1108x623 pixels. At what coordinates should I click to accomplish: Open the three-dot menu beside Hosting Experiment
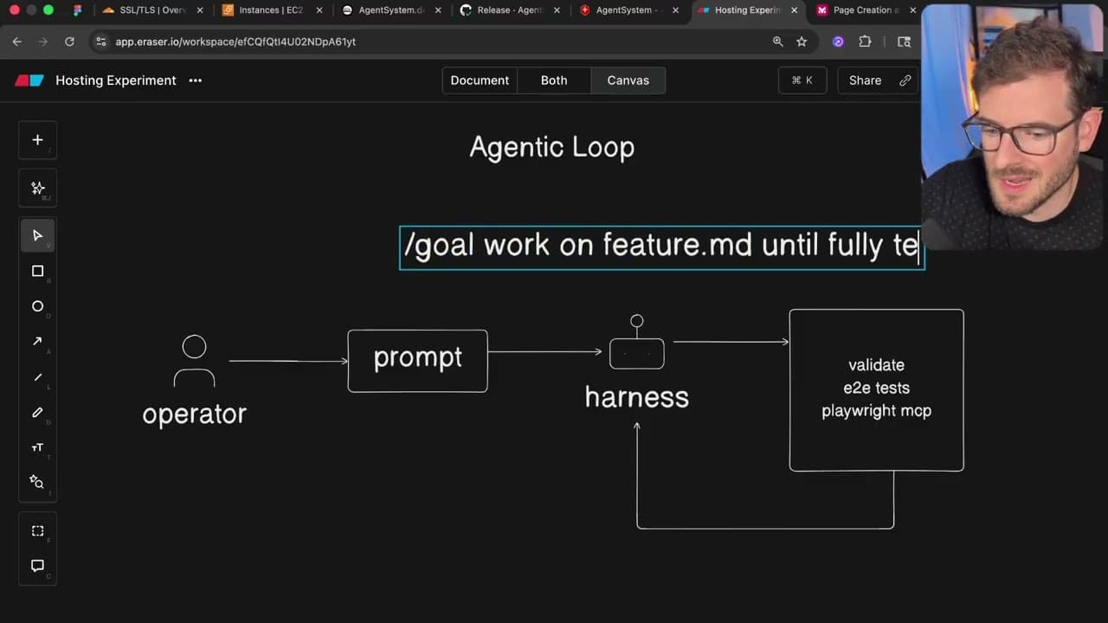click(196, 80)
